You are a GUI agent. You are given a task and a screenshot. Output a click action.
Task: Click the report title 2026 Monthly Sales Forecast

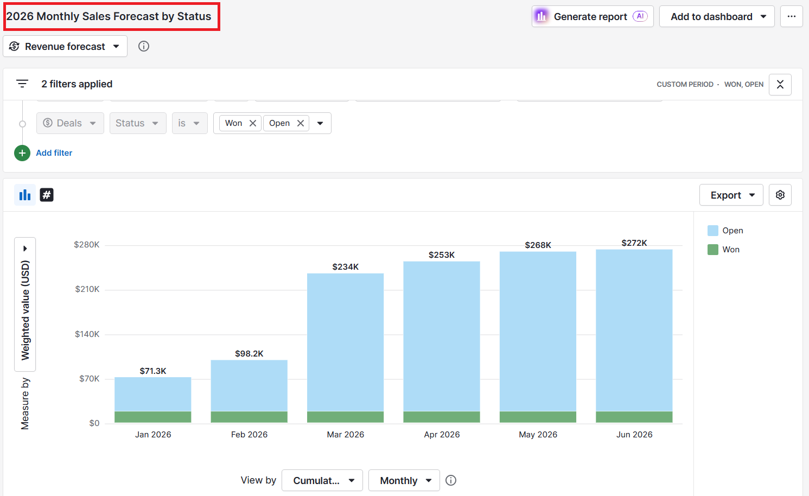[x=109, y=16]
